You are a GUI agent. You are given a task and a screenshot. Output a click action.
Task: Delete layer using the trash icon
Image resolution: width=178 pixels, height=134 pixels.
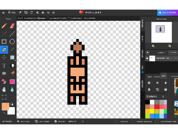coord(149,90)
